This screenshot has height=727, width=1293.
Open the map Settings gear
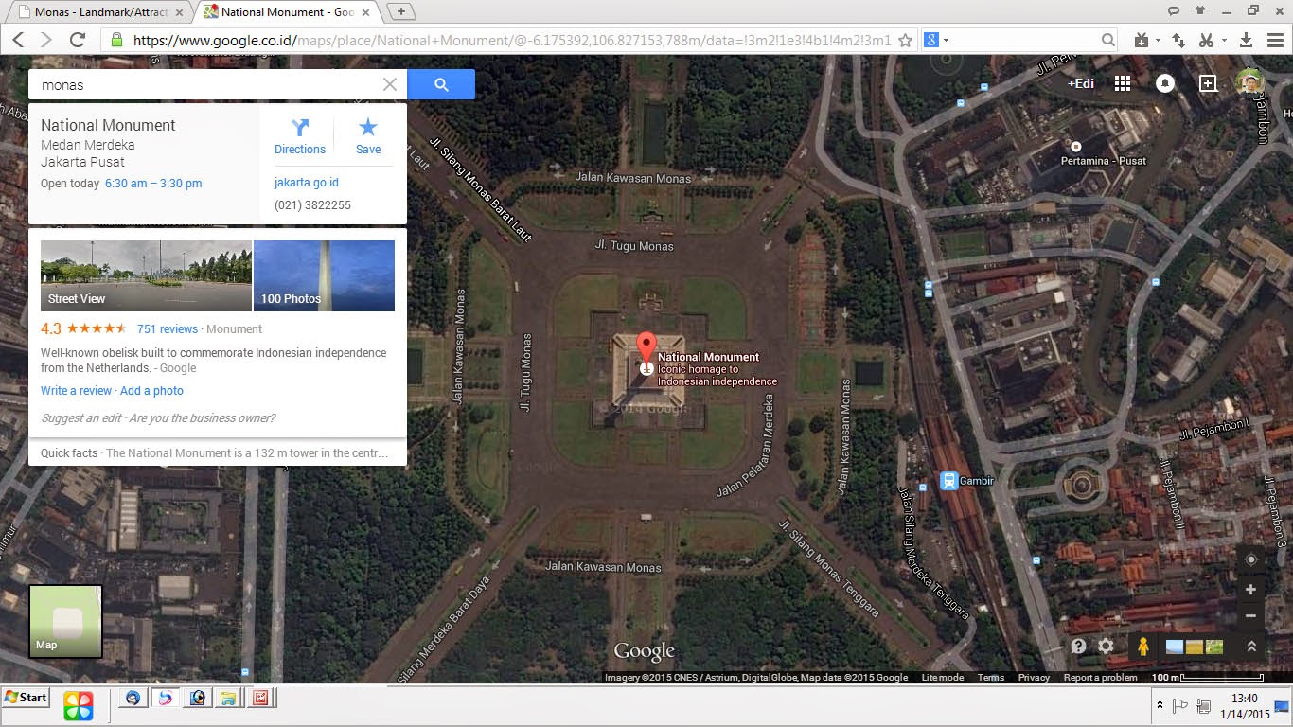pos(1107,647)
